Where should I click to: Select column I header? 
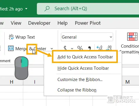(x=35, y=82)
